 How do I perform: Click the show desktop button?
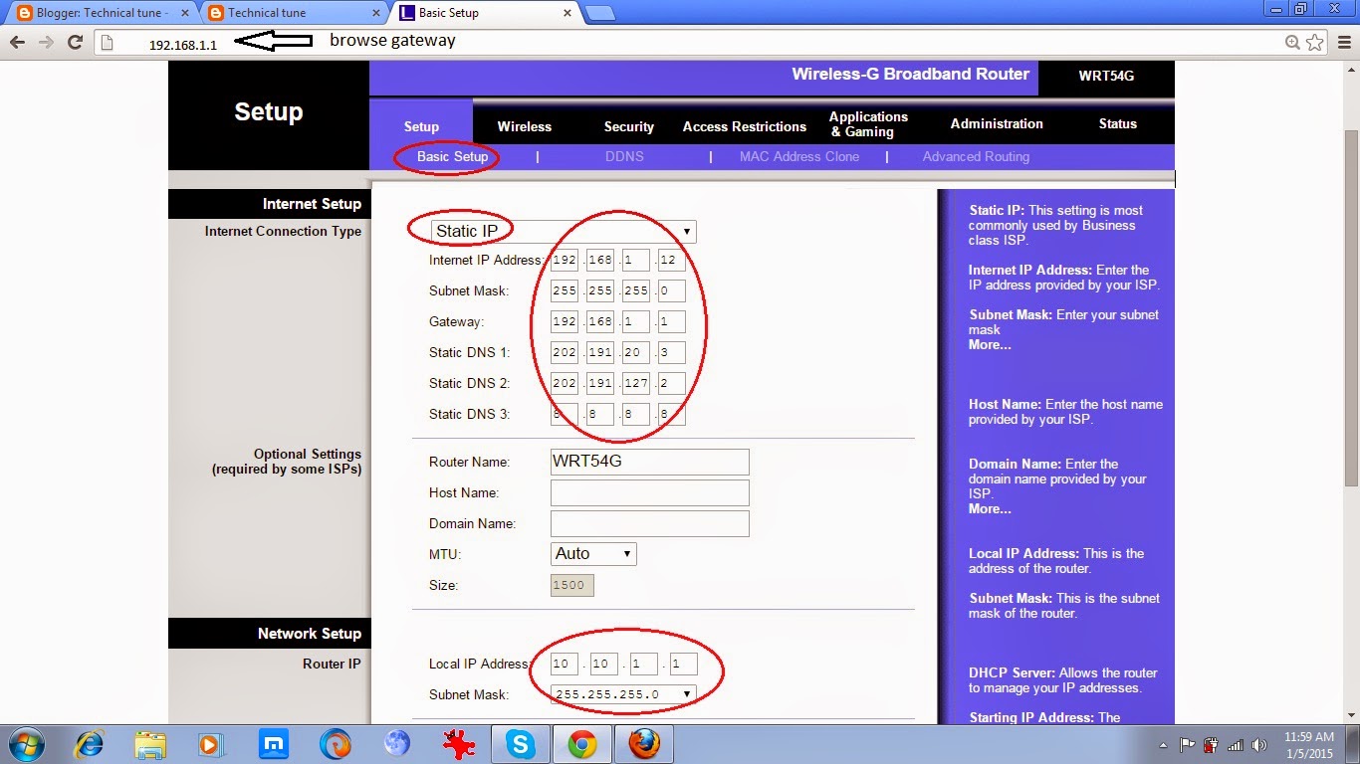[1353, 744]
